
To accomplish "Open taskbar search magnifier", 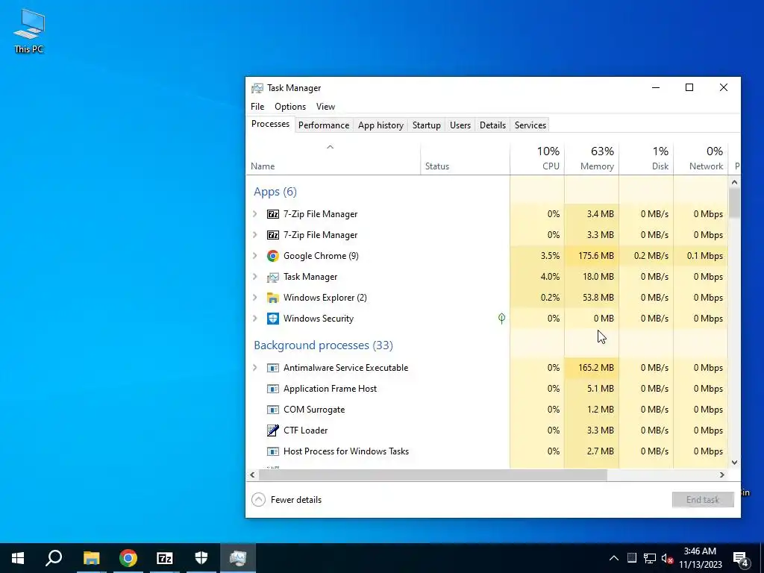I will point(54,558).
